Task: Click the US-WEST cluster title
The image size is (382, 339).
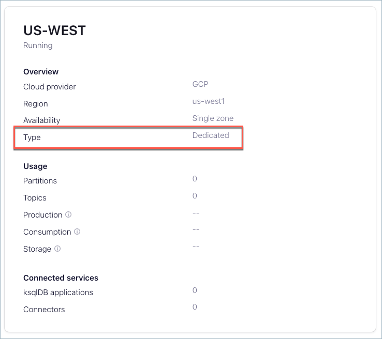Action: click(x=54, y=30)
